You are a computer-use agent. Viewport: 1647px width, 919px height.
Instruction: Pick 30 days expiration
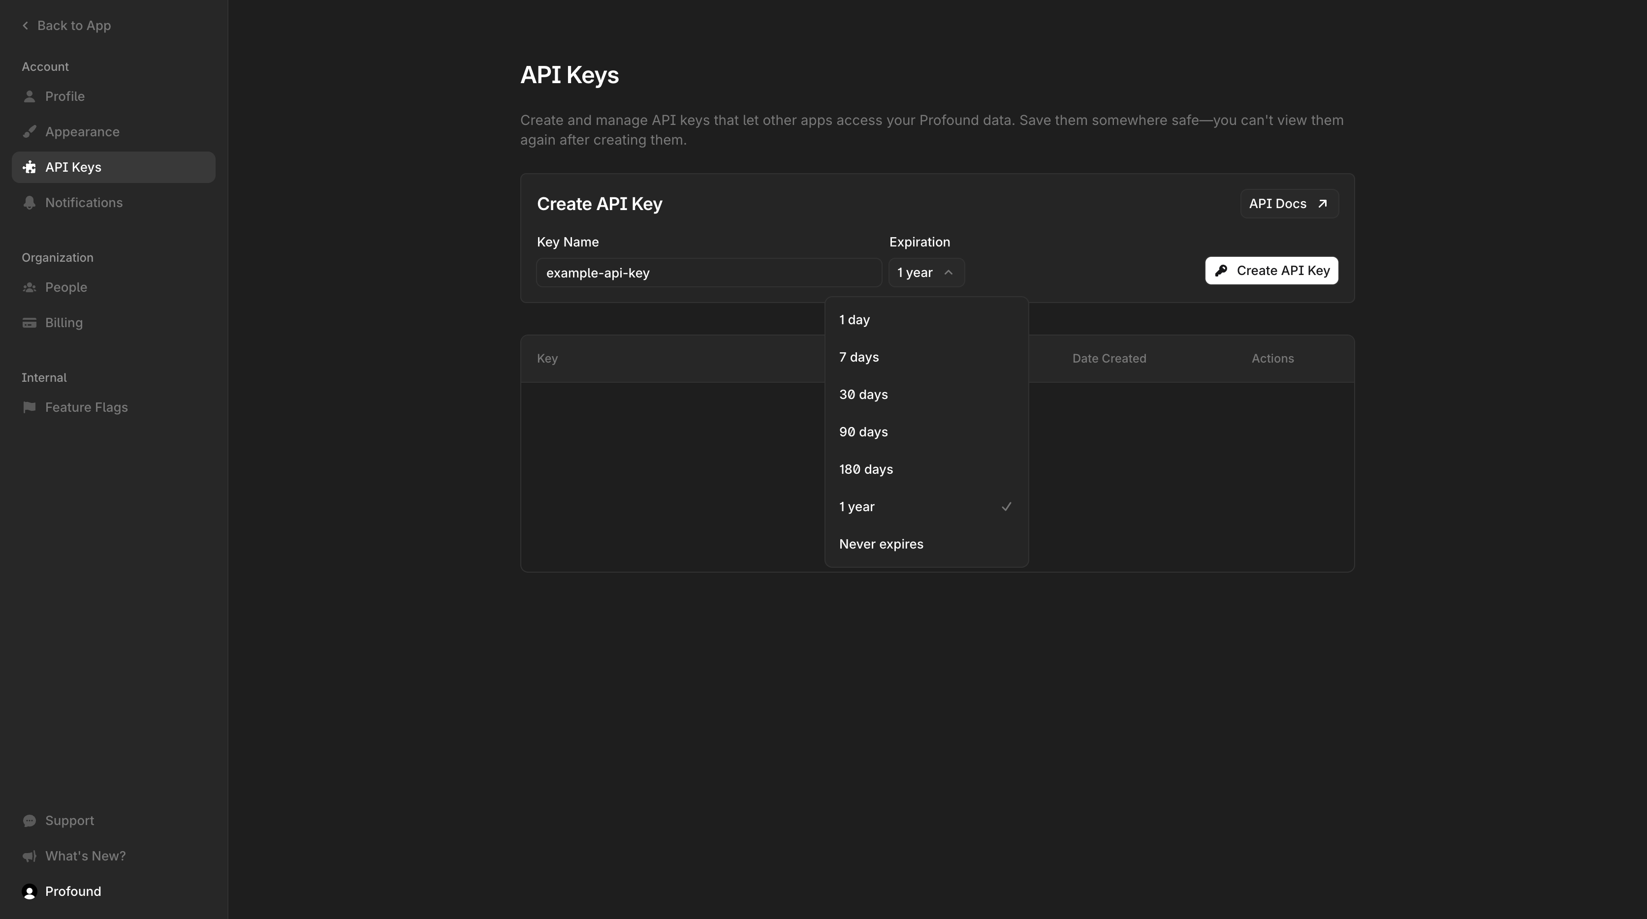coord(863,394)
